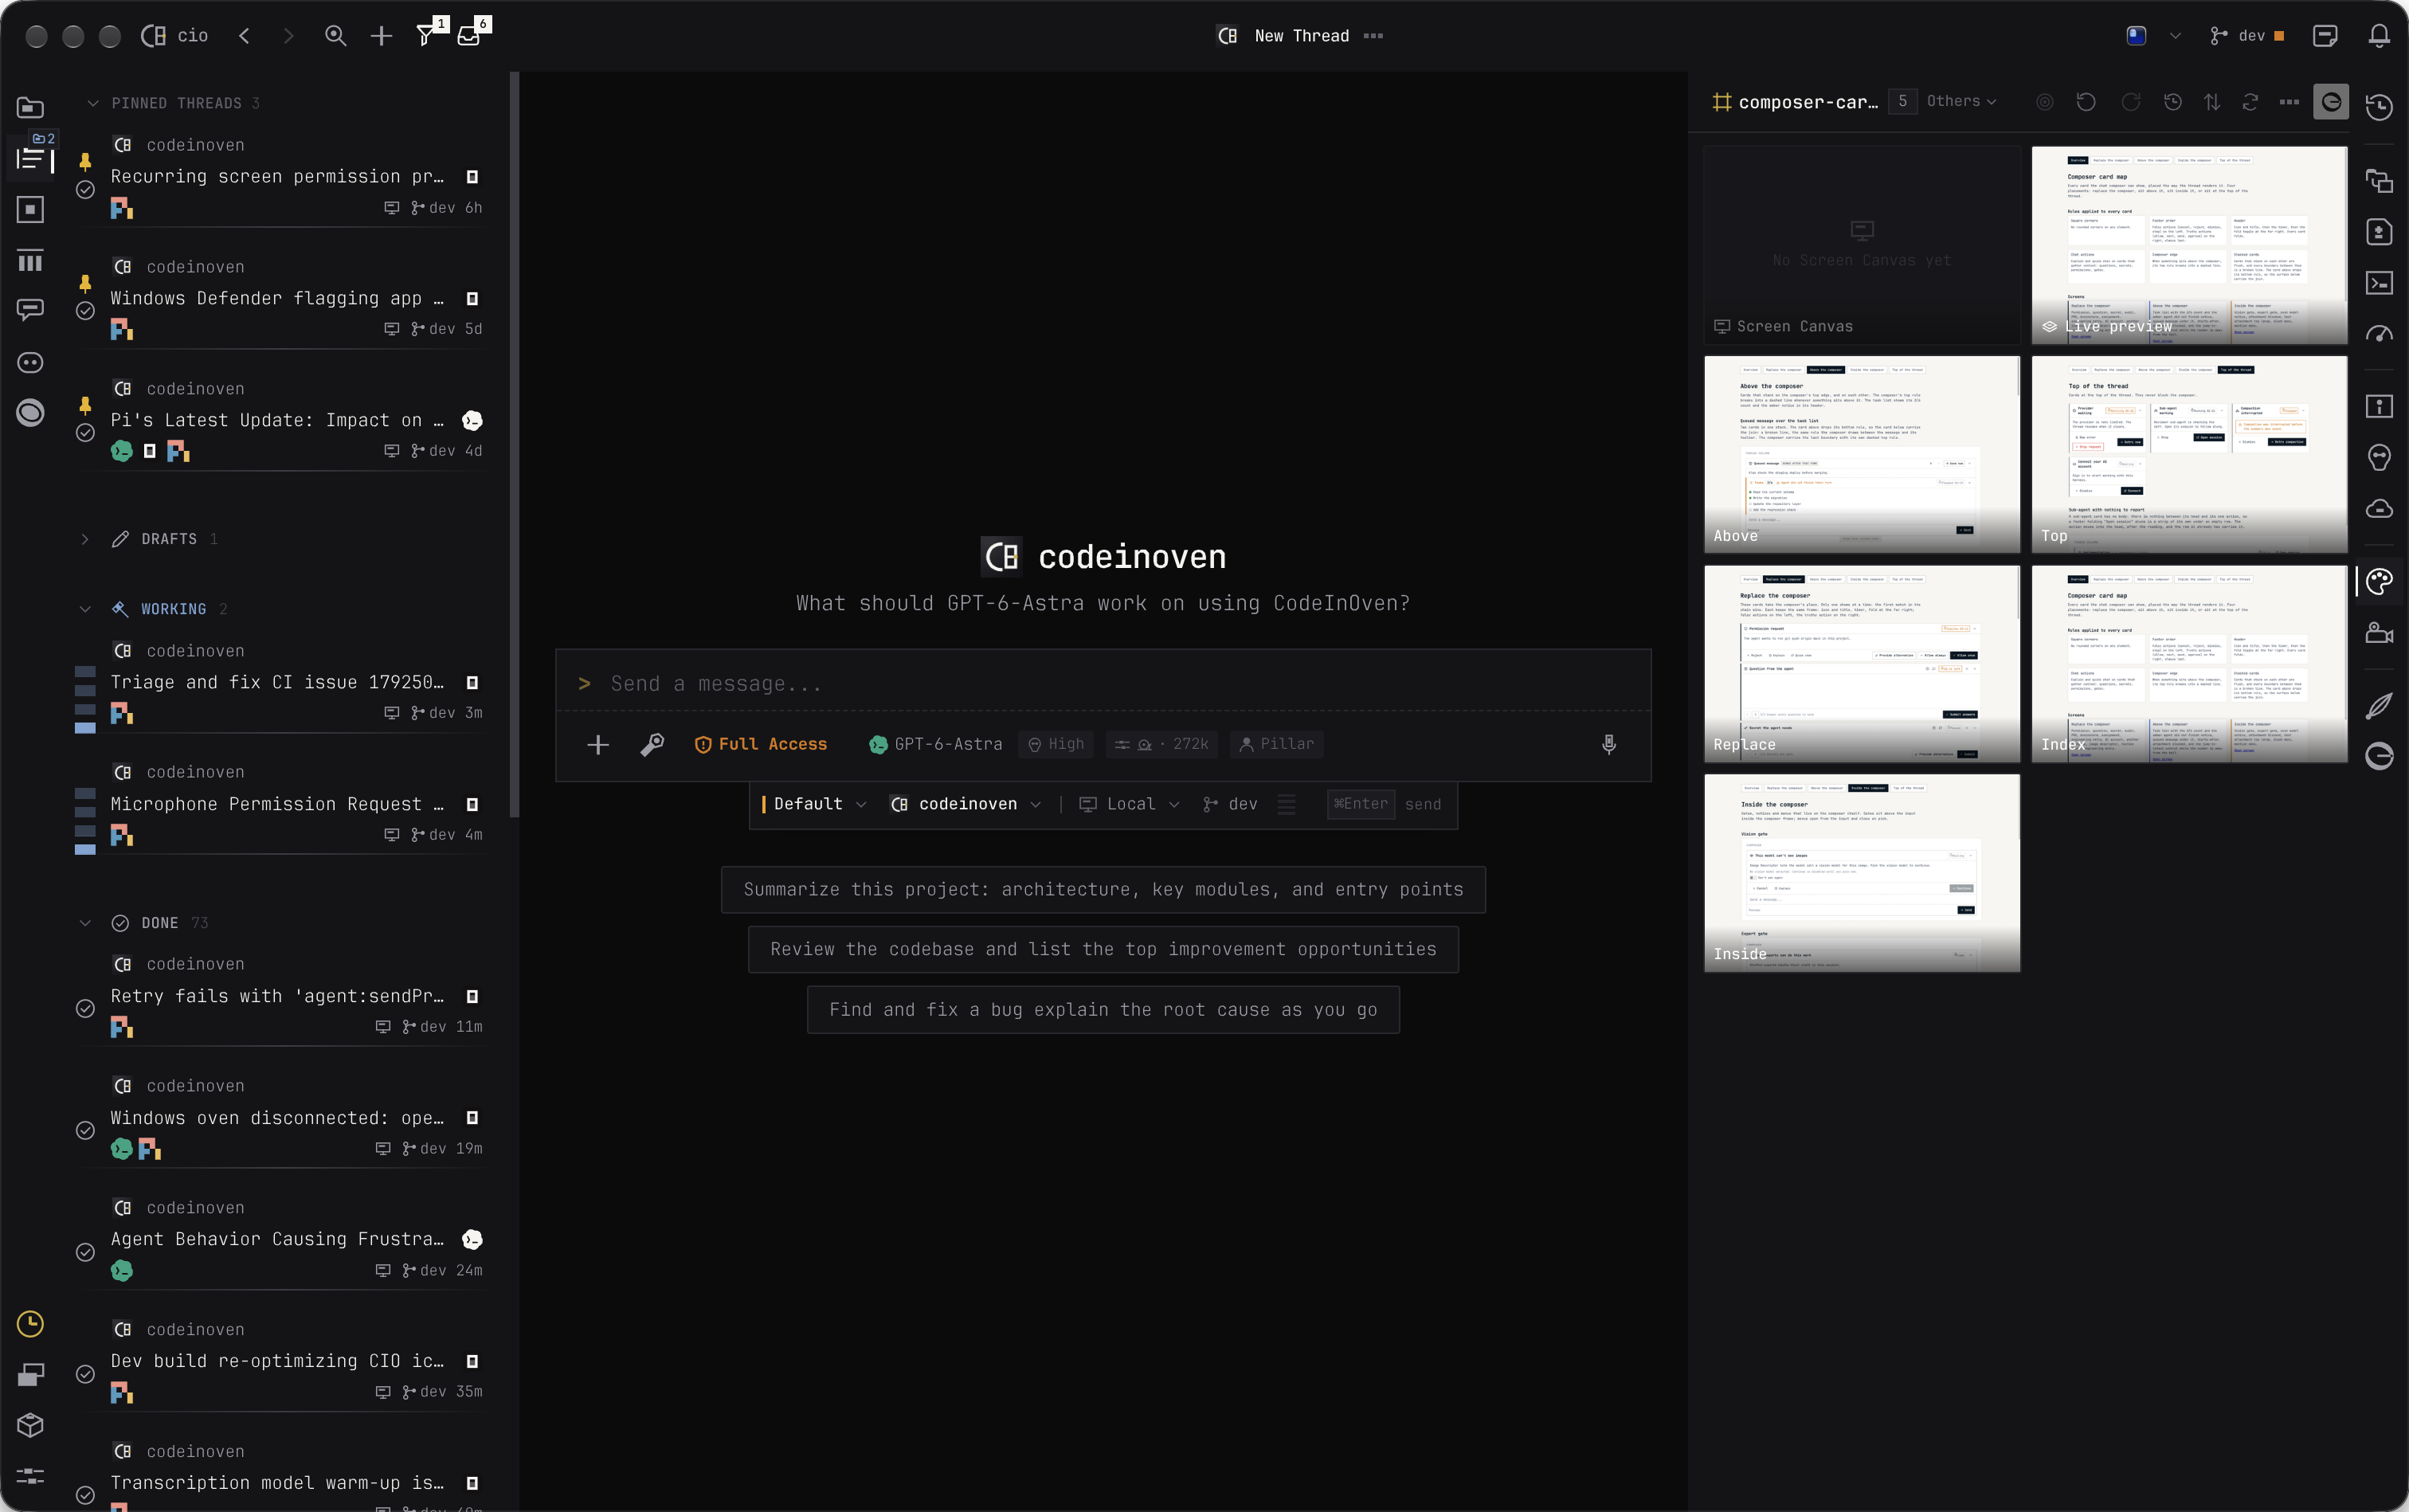Screen dimensions: 2409x1512
Task: Open the search magnifier icon
Action: (336, 36)
